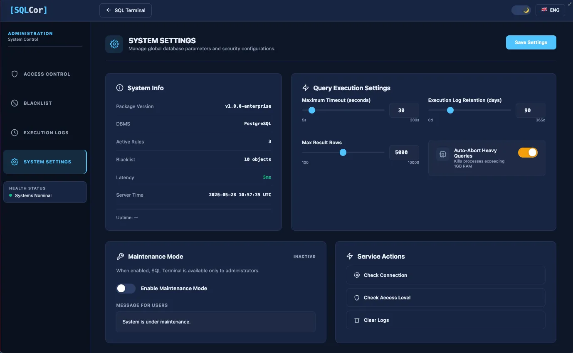This screenshot has width=573, height=353.
Task: Run Check Access Level action
Action: pyautogui.click(x=445, y=298)
